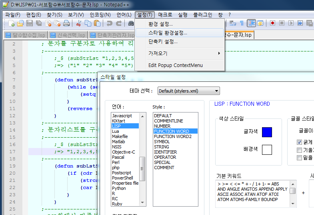Start macro recording with red record icon
Viewport: 314px width, 215px height.
(x=272, y=24)
